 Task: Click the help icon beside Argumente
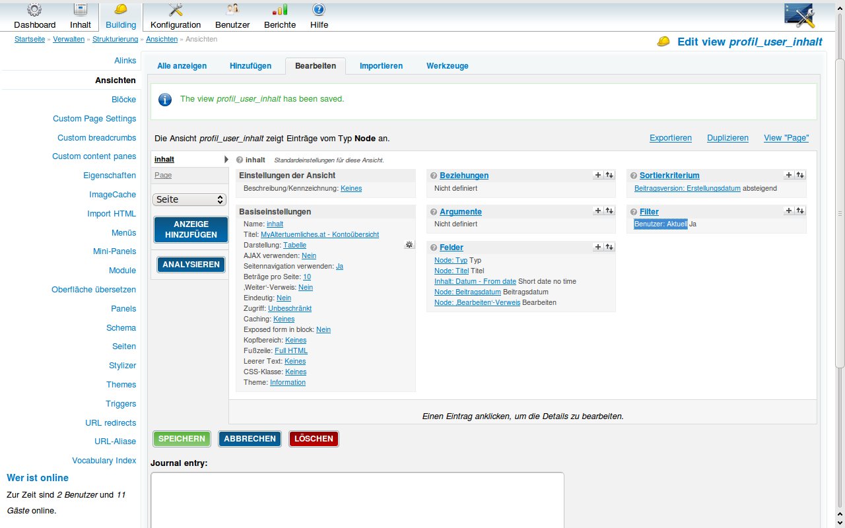434,212
